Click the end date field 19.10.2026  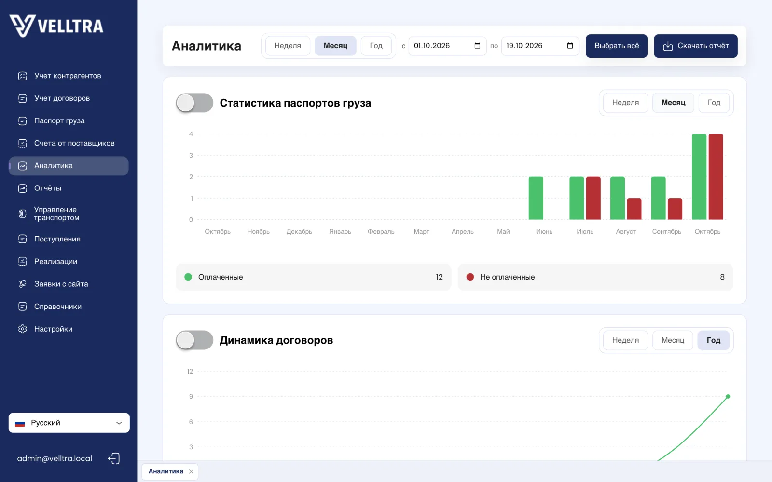pos(540,46)
